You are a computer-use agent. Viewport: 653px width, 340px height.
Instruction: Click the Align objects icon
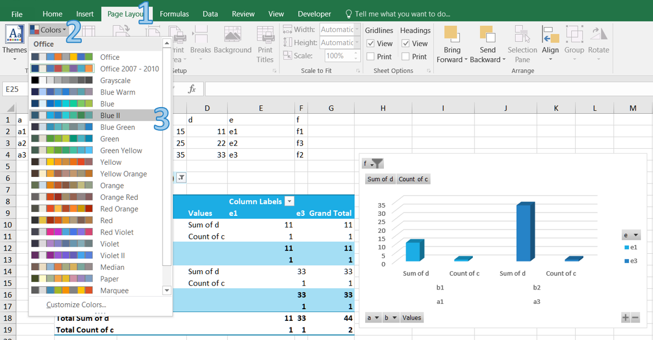[x=550, y=35]
